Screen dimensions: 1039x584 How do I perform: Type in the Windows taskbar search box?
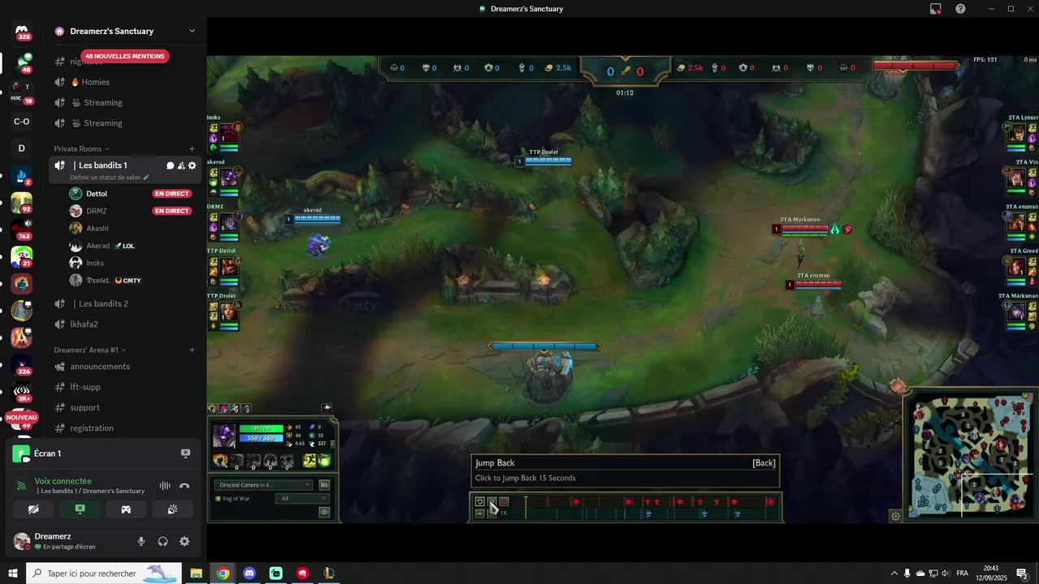point(104,573)
